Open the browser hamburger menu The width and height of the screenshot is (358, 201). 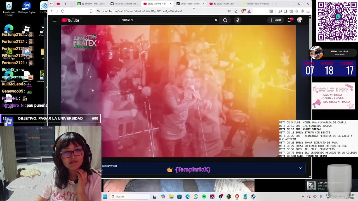click(308, 11)
